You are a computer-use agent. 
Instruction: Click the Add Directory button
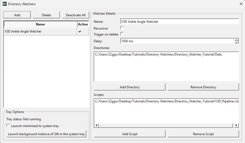point(130,87)
